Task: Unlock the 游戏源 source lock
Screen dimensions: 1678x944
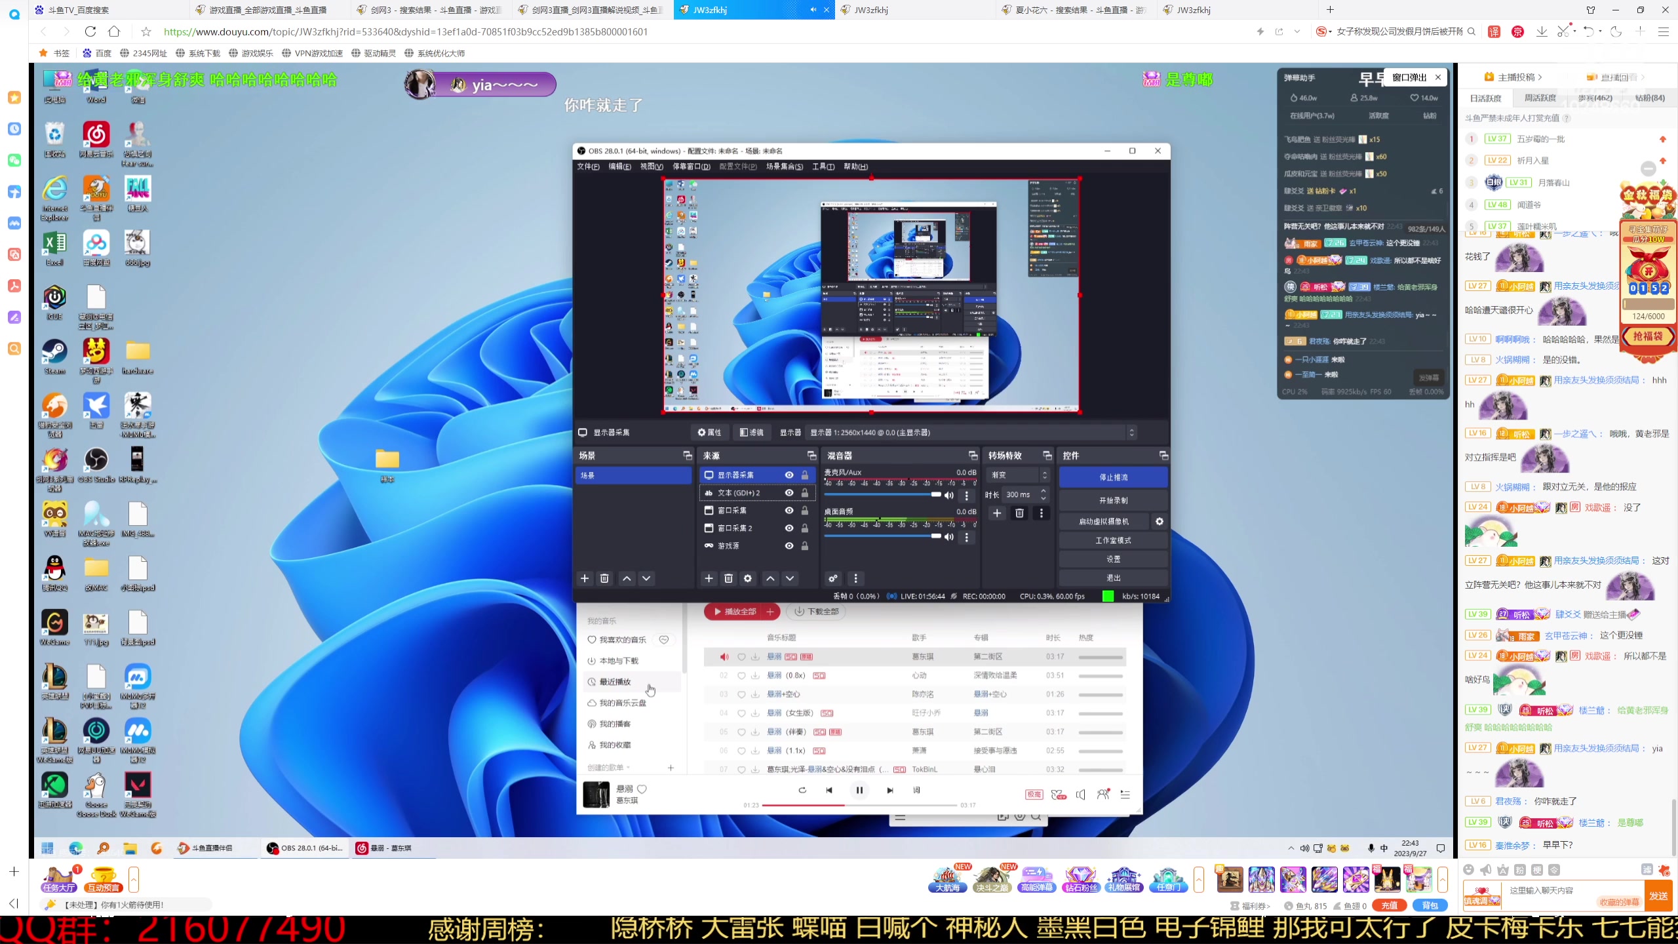Action: tap(805, 546)
